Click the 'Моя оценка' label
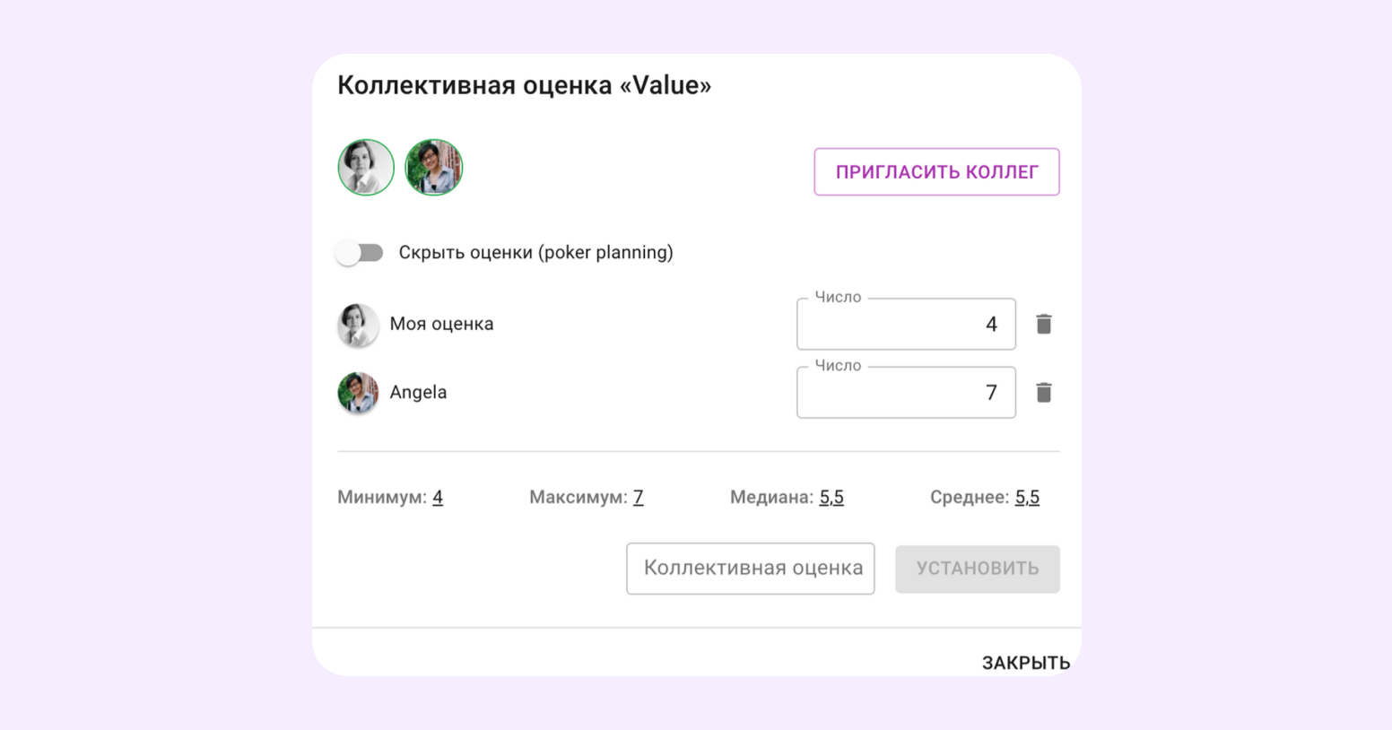 click(x=441, y=325)
